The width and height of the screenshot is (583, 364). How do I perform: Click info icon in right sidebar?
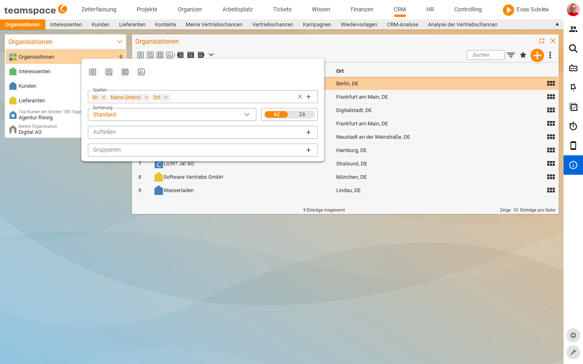pos(573,165)
